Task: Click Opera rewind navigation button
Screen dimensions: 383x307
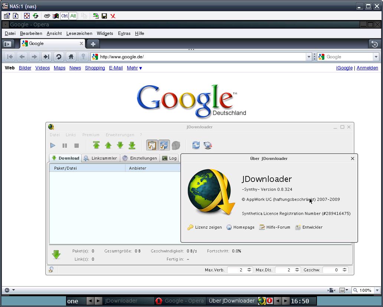Action: [10, 57]
